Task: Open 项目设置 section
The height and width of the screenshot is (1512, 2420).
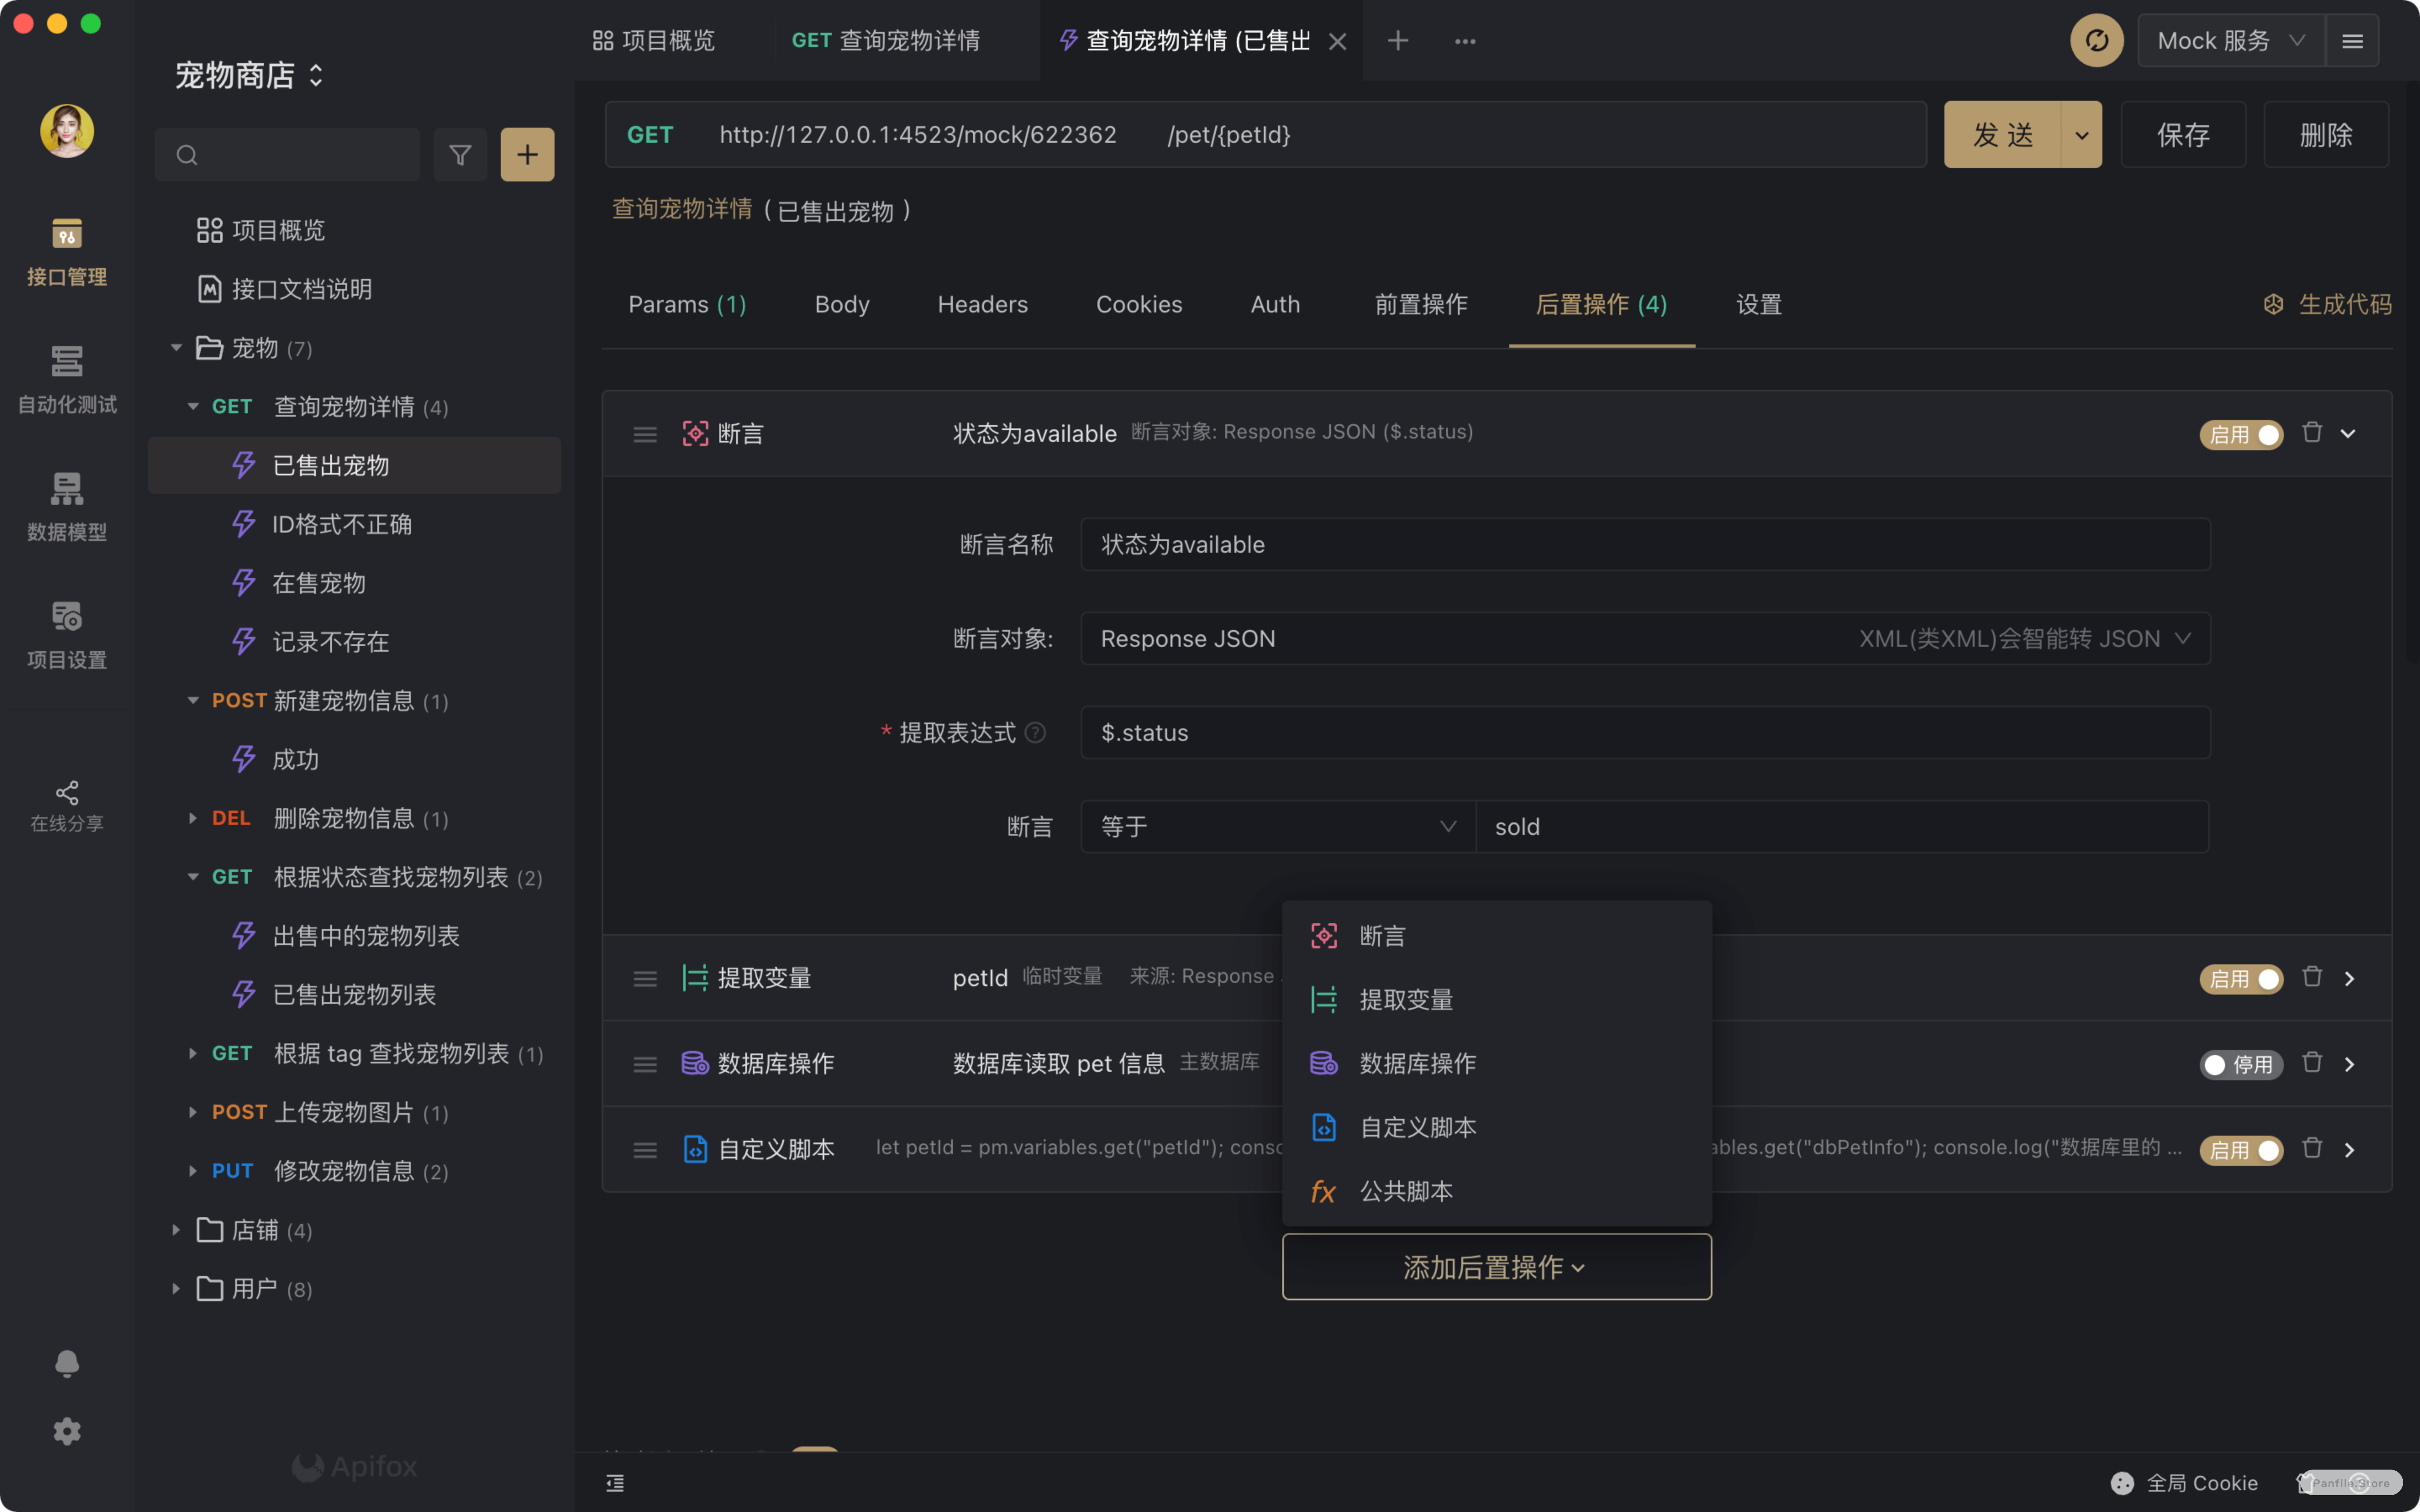Action: [x=67, y=636]
